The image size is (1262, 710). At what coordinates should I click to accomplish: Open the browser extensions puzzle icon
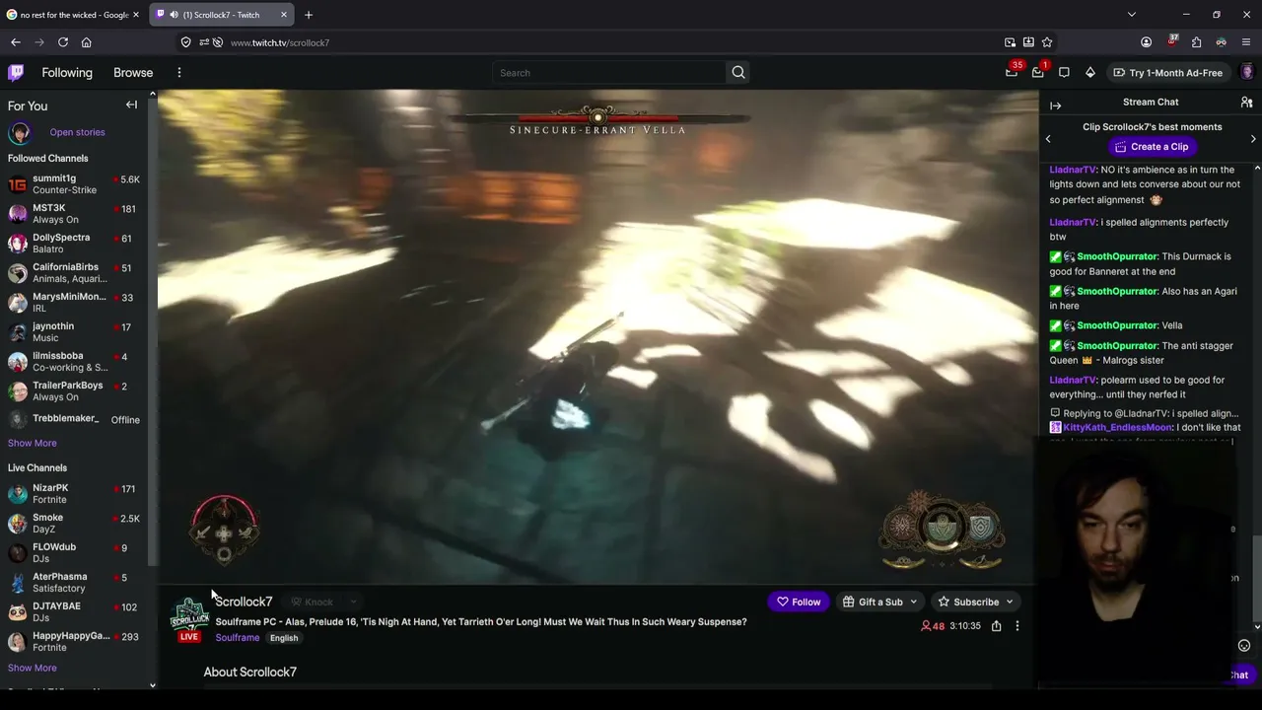pos(1196,42)
